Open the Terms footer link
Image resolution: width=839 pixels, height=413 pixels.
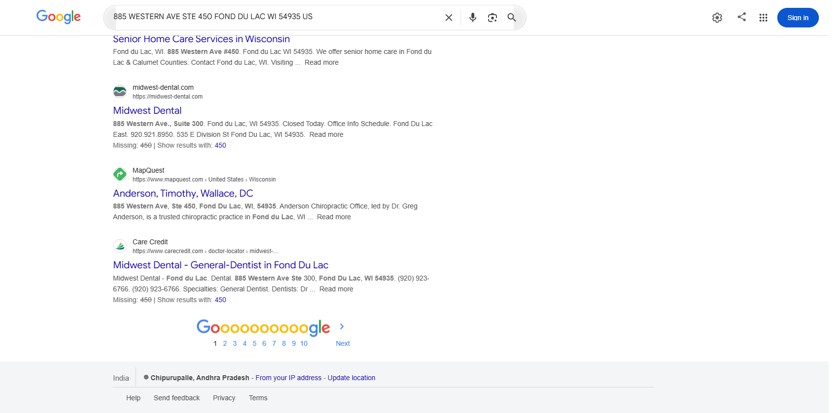[x=258, y=398]
